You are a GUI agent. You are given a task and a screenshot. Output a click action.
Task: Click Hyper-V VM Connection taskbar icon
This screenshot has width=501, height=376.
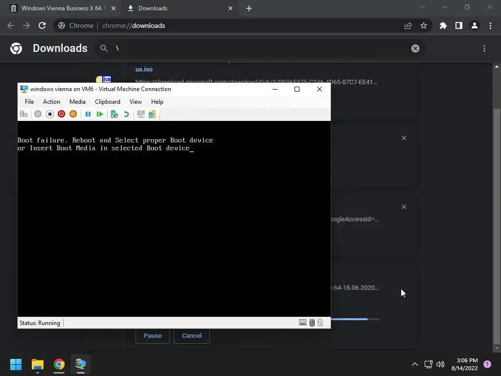pyautogui.click(x=81, y=364)
